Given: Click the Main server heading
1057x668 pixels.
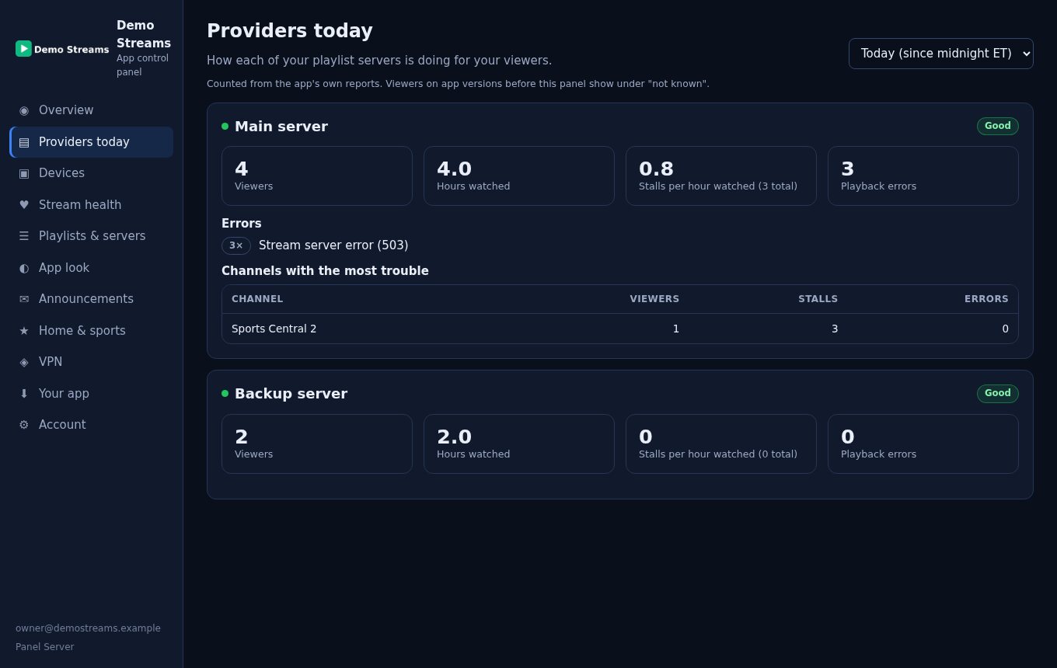Looking at the screenshot, I should point(281,127).
